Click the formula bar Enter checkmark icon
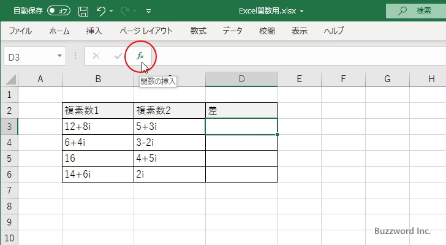The width and height of the screenshot is (446, 245). pyautogui.click(x=118, y=56)
